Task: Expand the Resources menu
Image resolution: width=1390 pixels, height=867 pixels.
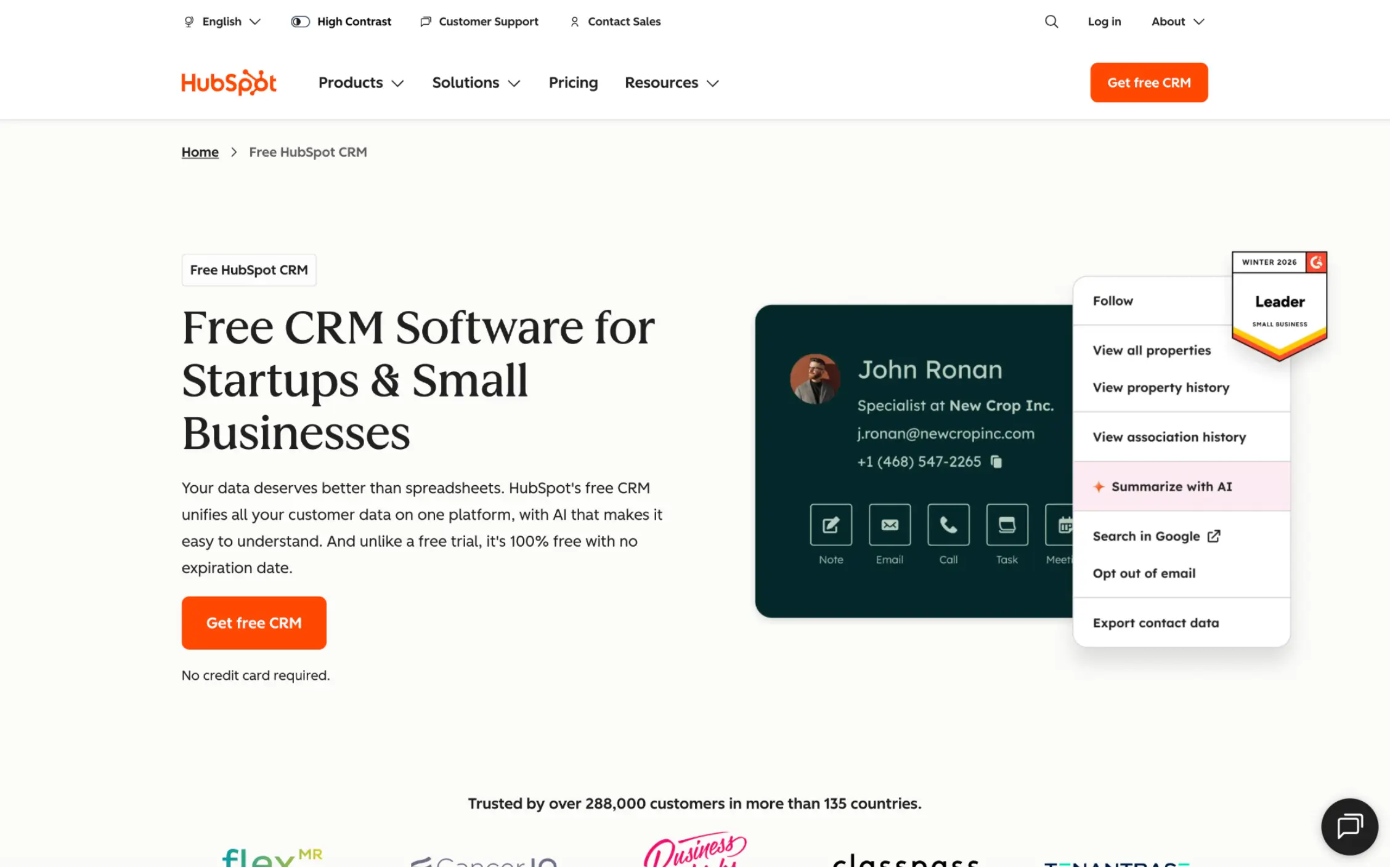Action: 672,83
